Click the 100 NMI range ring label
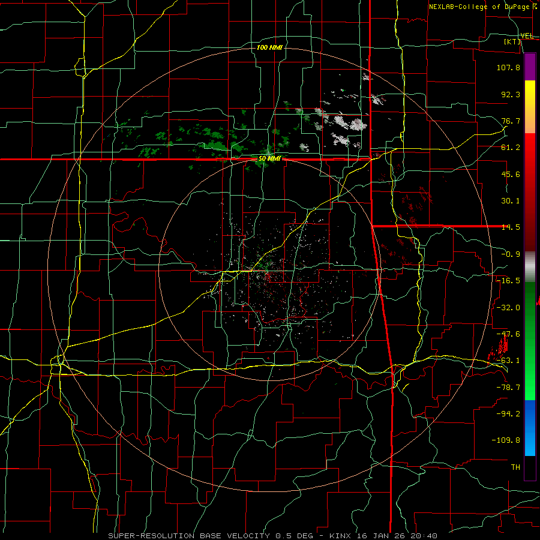 [269, 47]
